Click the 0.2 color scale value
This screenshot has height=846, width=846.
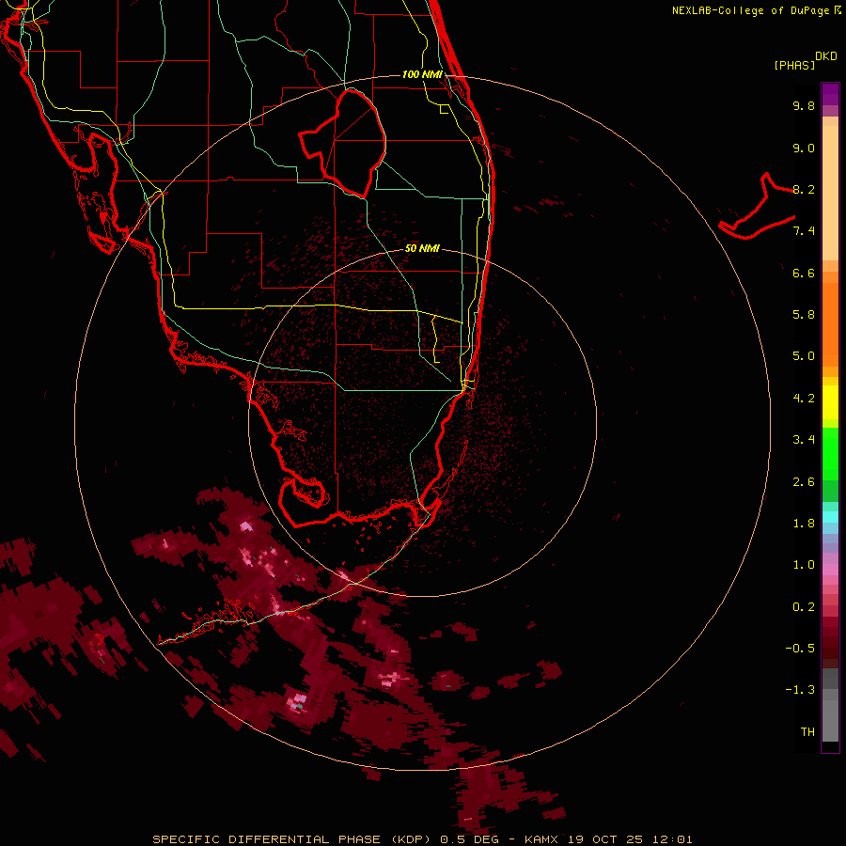pos(804,607)
